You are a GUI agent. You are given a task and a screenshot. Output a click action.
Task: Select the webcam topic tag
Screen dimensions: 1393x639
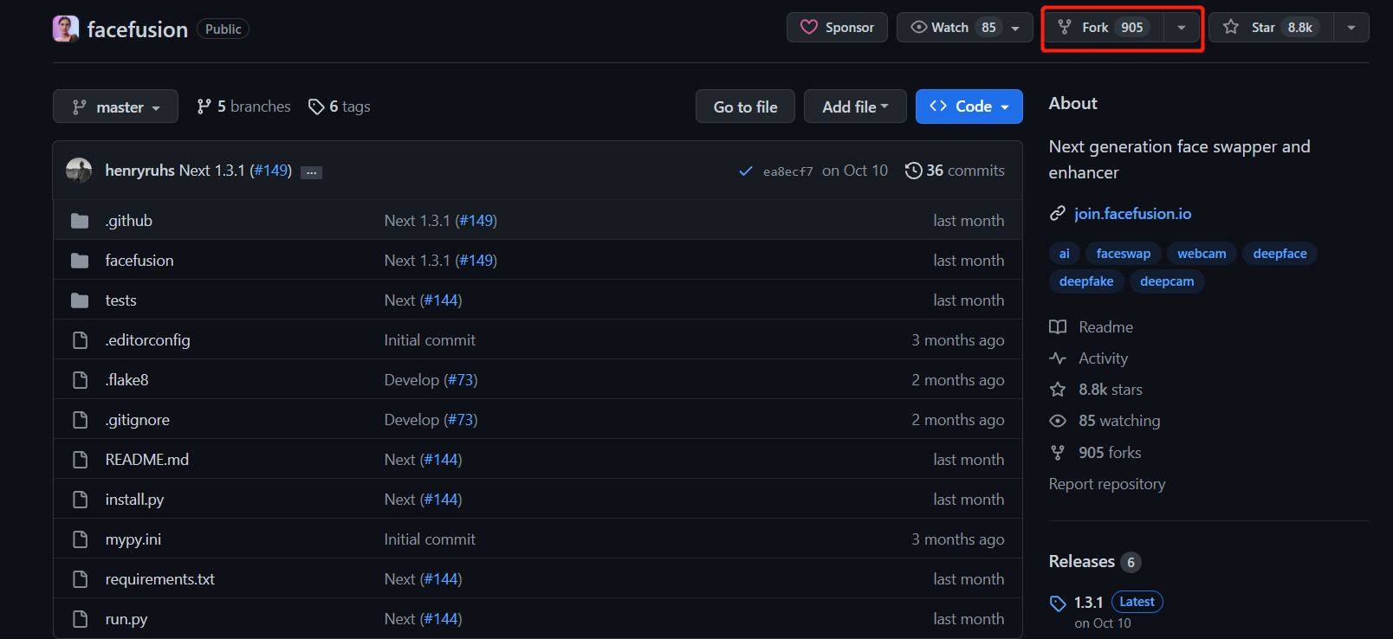[1202, 254]
